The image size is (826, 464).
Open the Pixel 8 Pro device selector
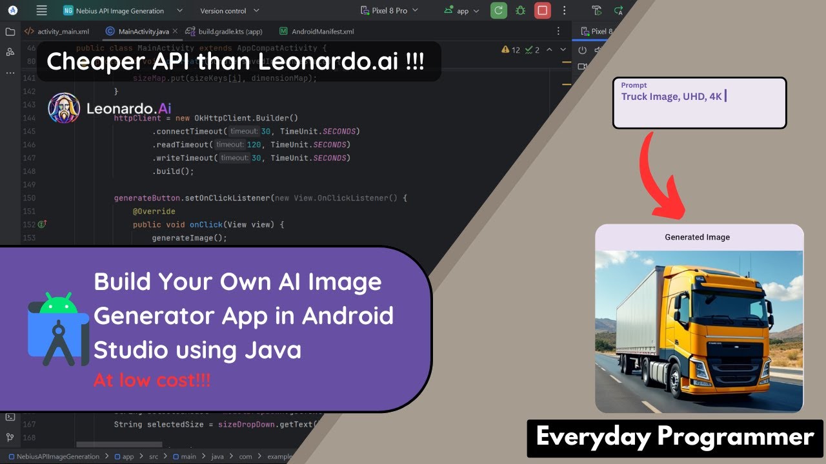coord(389,10)
